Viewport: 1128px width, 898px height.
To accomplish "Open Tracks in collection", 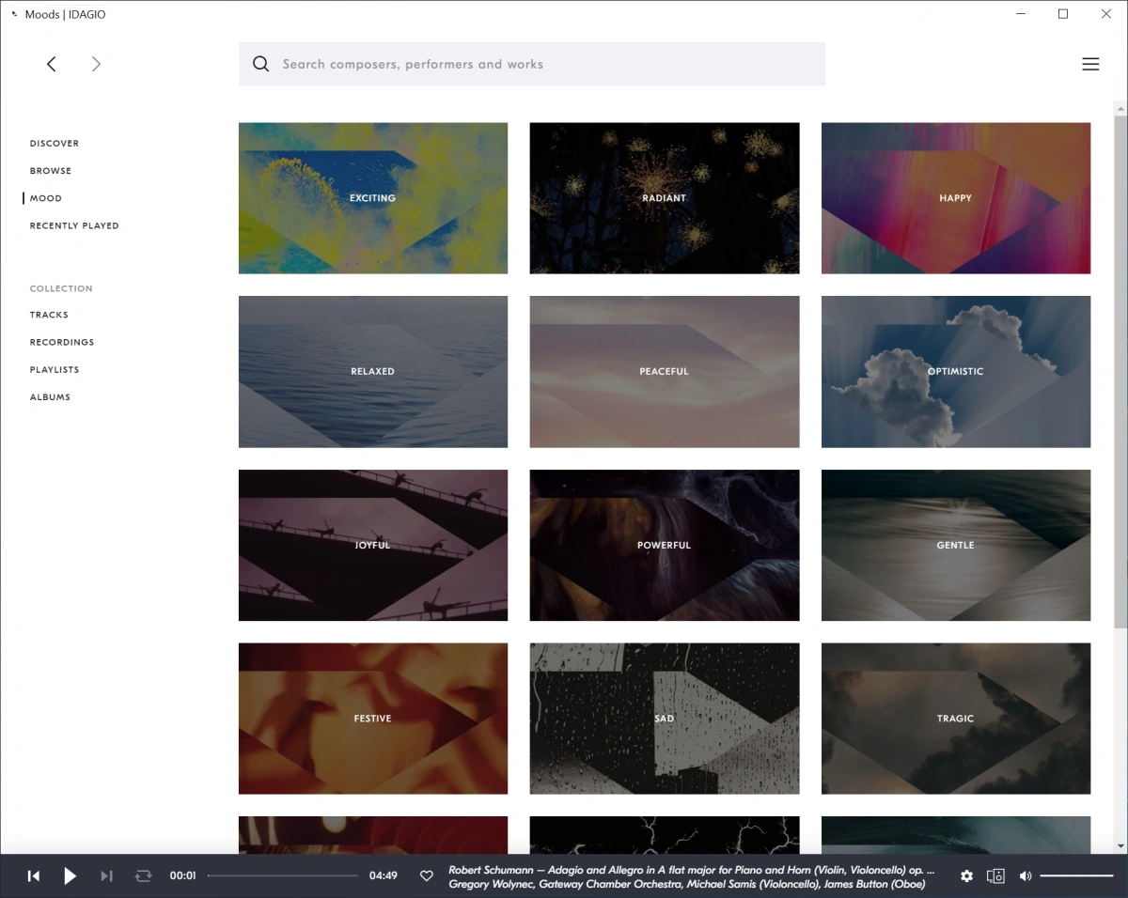I will [x=49, y=315].
